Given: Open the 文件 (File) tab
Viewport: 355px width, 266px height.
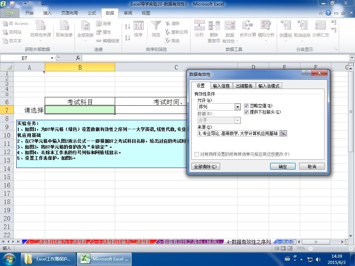Looking at the screenshot, I should pyautogui.click(x=9, y=13).
